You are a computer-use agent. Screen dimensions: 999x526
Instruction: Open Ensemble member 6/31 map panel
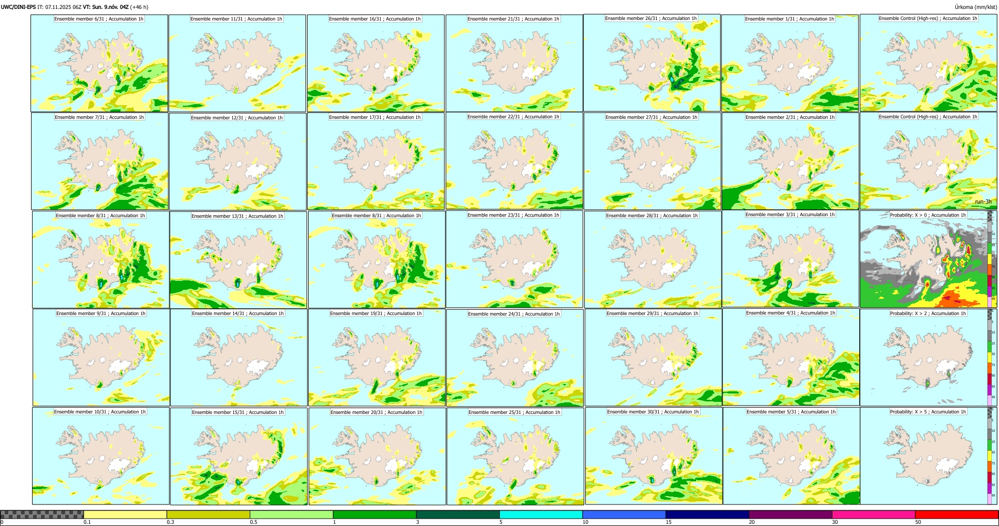coord(99,63)
